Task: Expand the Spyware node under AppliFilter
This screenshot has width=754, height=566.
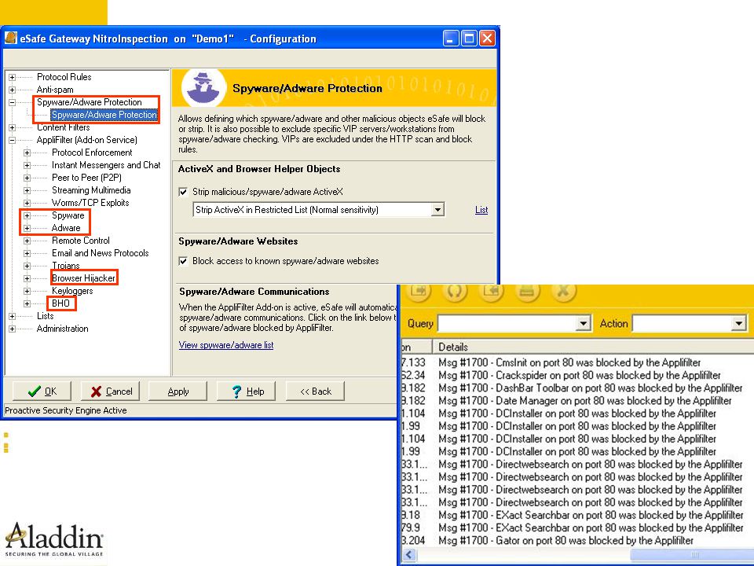Action: click(x=27, y=215)
